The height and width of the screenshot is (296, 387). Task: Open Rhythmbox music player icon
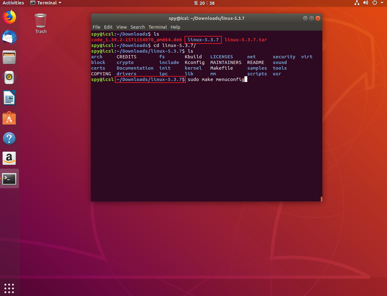(9, 78)
